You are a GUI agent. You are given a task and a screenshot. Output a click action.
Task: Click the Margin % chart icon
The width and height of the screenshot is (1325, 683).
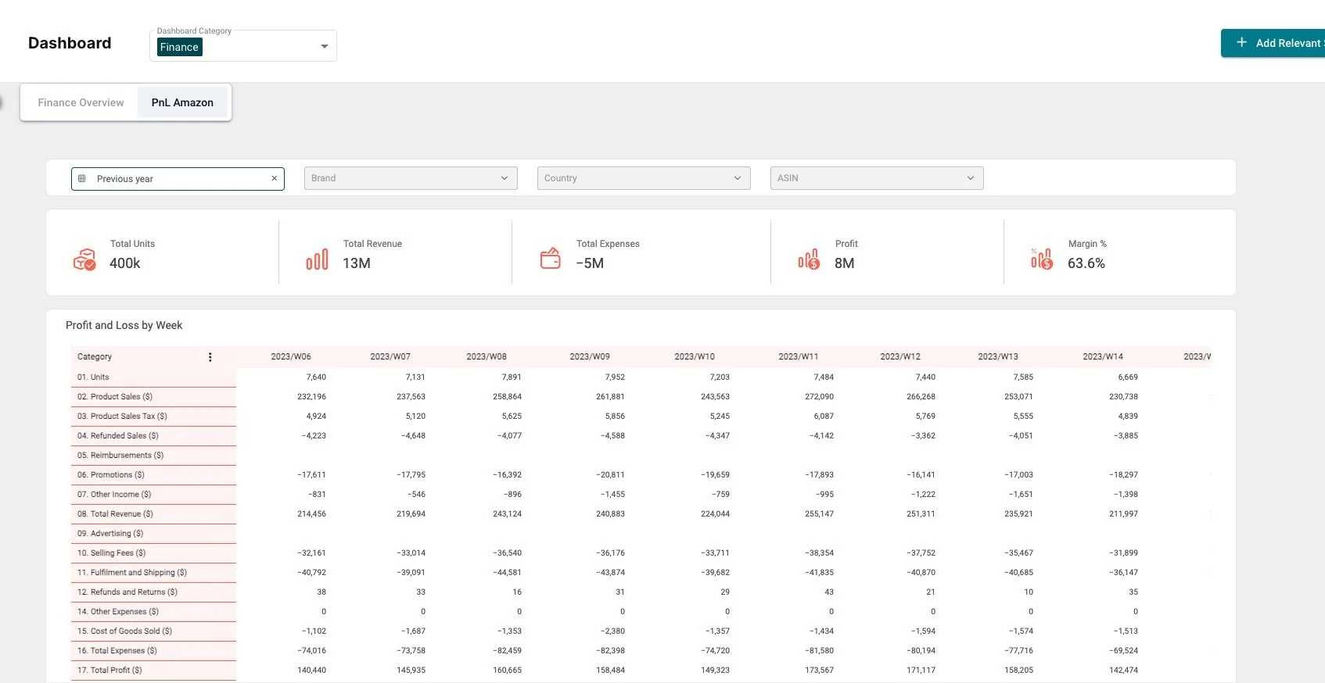tap(1042, 259)
